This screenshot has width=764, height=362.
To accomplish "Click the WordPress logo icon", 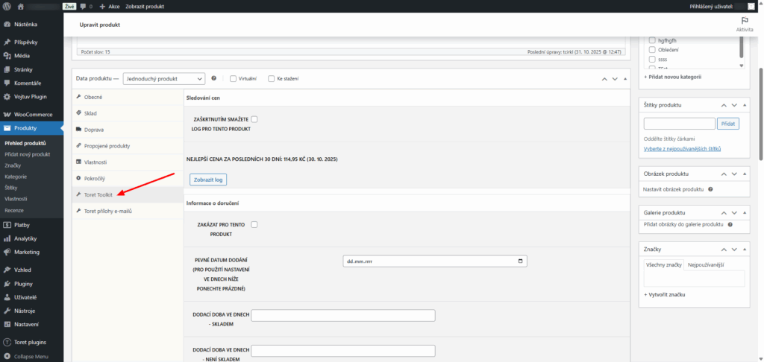I will tap(7, 7).
